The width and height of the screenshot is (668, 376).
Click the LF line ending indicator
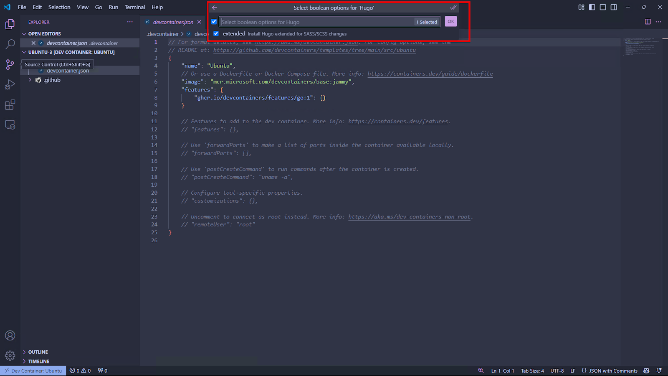573,371
